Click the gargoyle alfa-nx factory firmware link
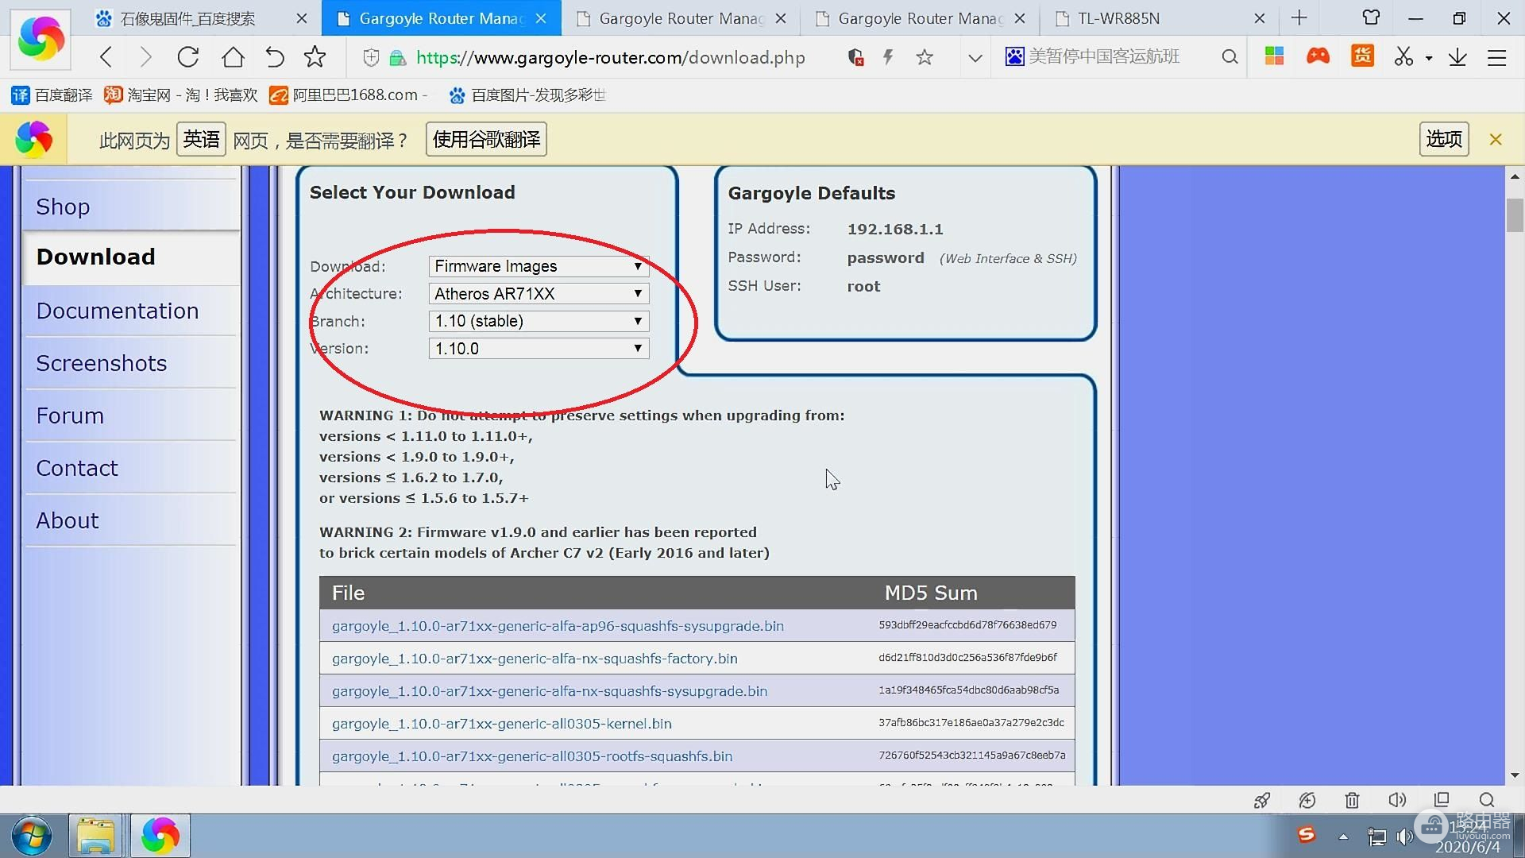This screenshot has height=858, width=1525. (535, 658)
